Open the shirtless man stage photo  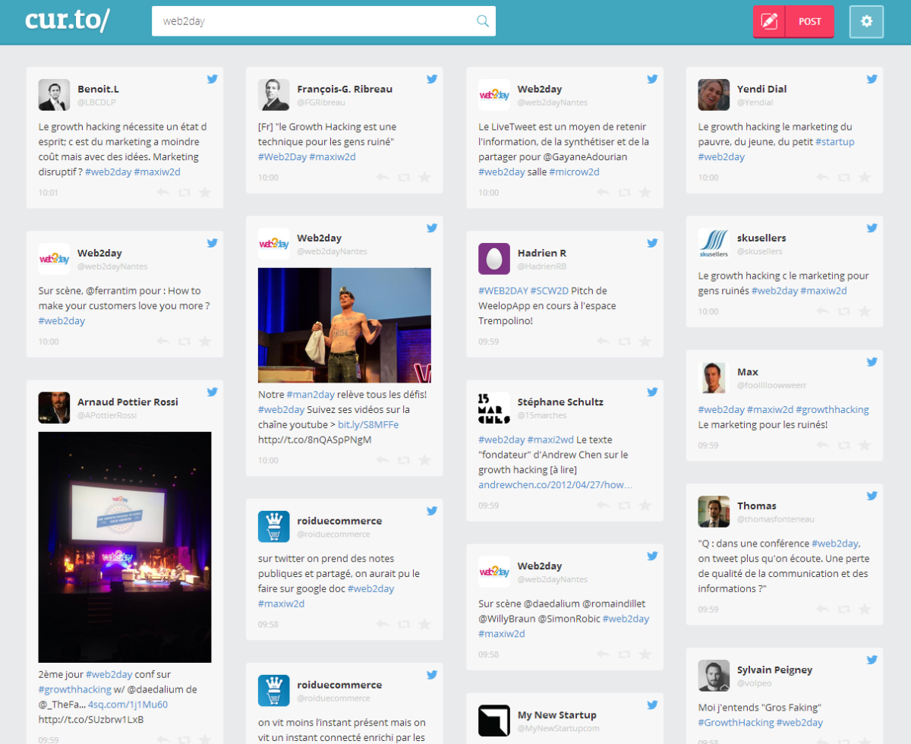(x=344, y=325)
